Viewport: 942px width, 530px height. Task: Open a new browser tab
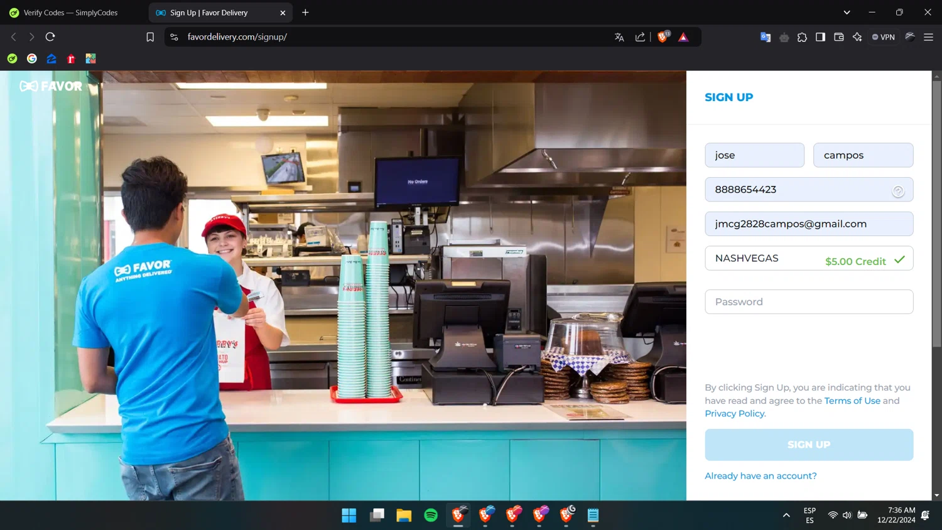(x=305, y=13)
